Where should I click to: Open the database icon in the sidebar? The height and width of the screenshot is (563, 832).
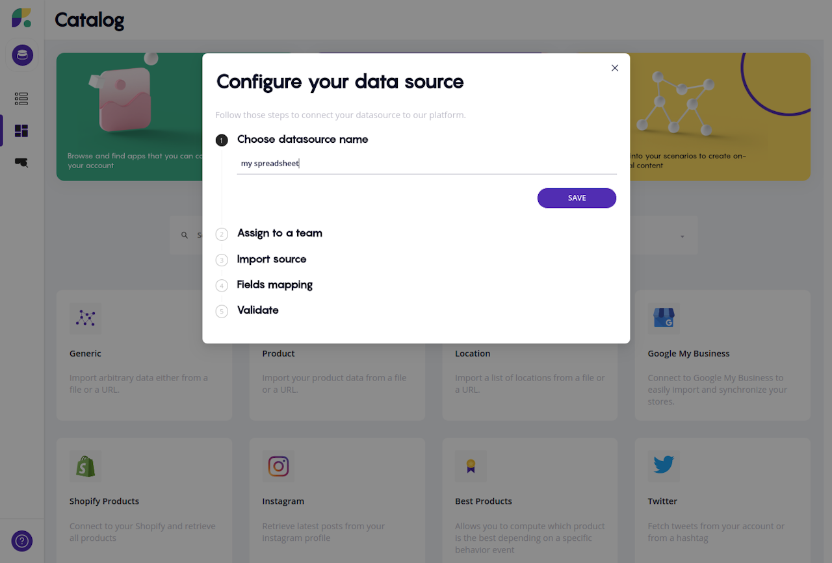[x=22, y=55]
